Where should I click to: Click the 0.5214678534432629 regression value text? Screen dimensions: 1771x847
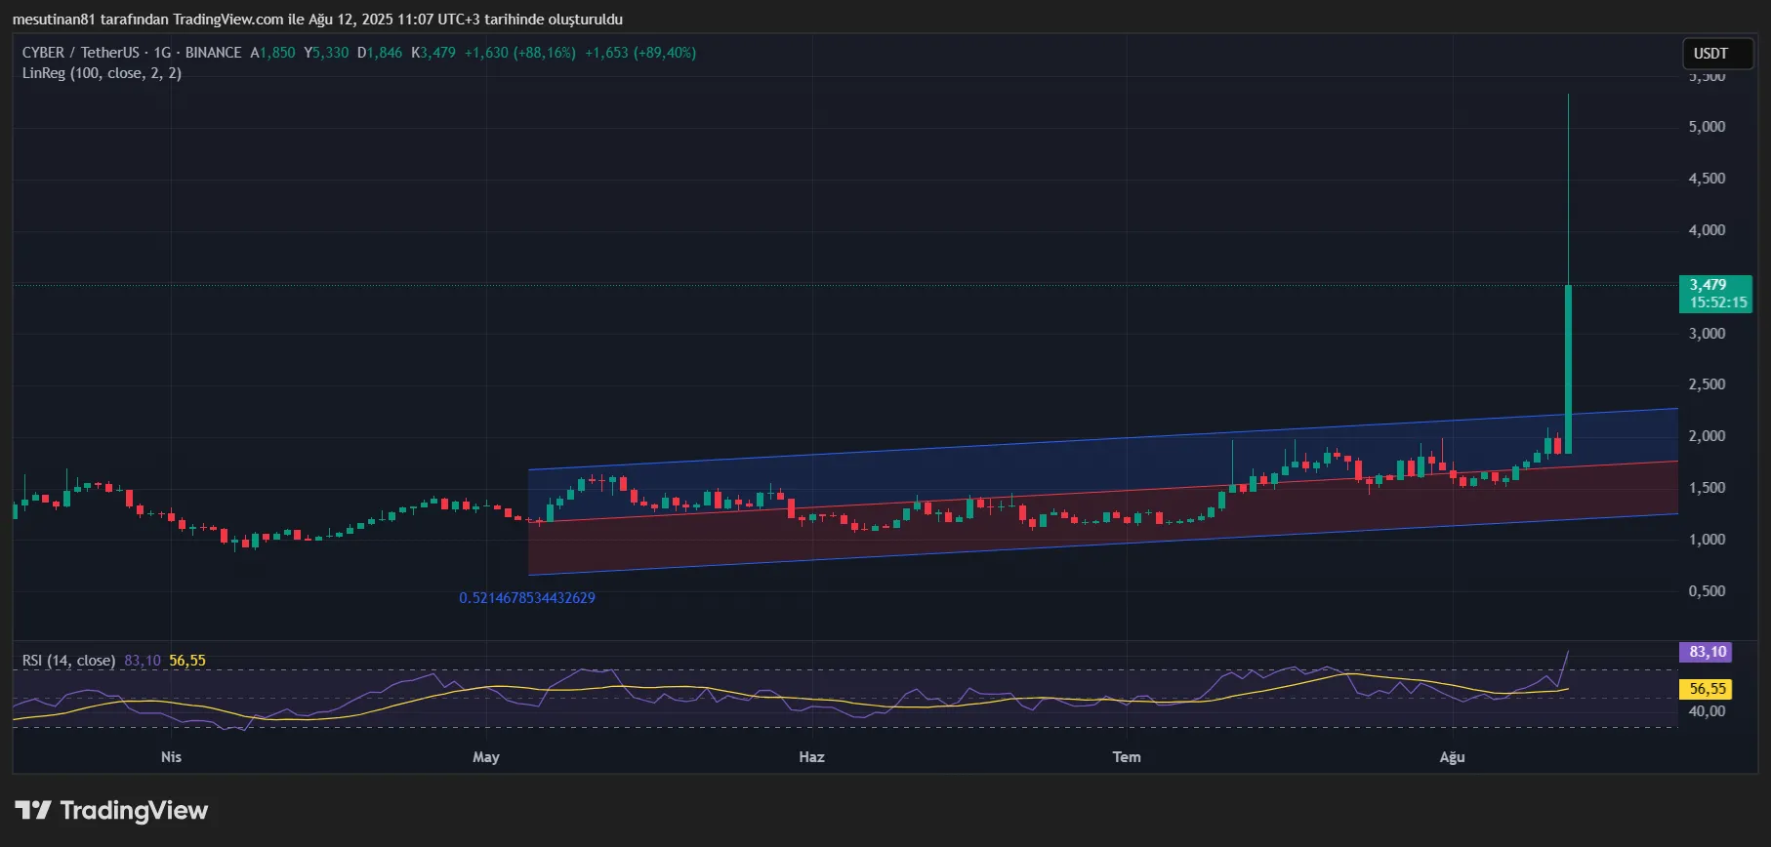point(527,598)
